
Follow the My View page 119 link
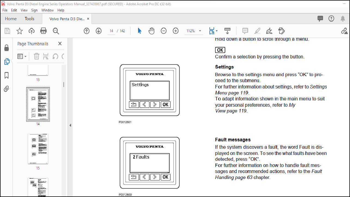255,108
